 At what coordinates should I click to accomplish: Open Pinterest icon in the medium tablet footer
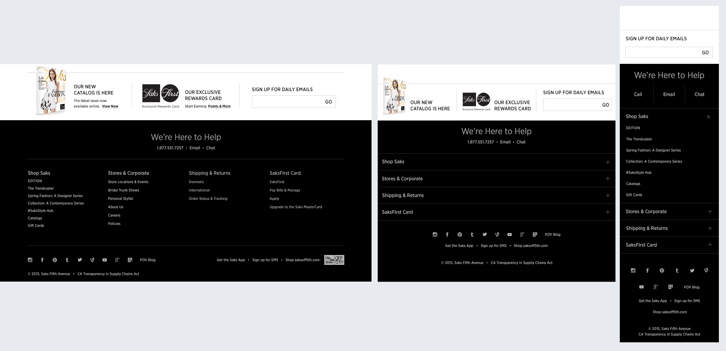pos(460,235)
